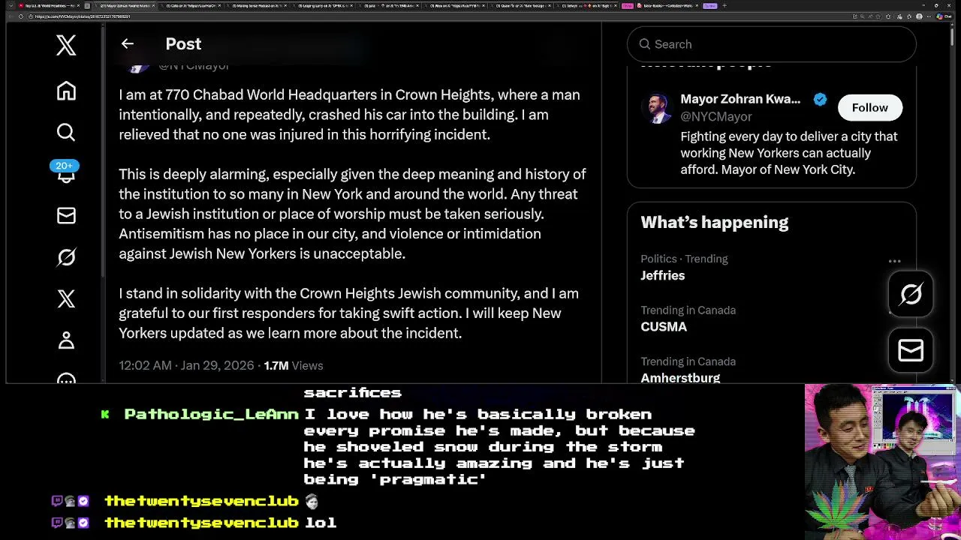This screenshot has width=961, height=540.
Task: Click the verified badge beside Mayor Zohran
Action: (820, 99)
